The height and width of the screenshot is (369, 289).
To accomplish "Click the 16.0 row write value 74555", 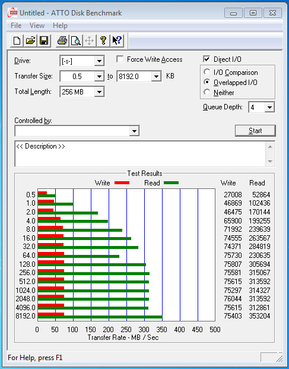I will pyautogui.click(x=233, y=238).
